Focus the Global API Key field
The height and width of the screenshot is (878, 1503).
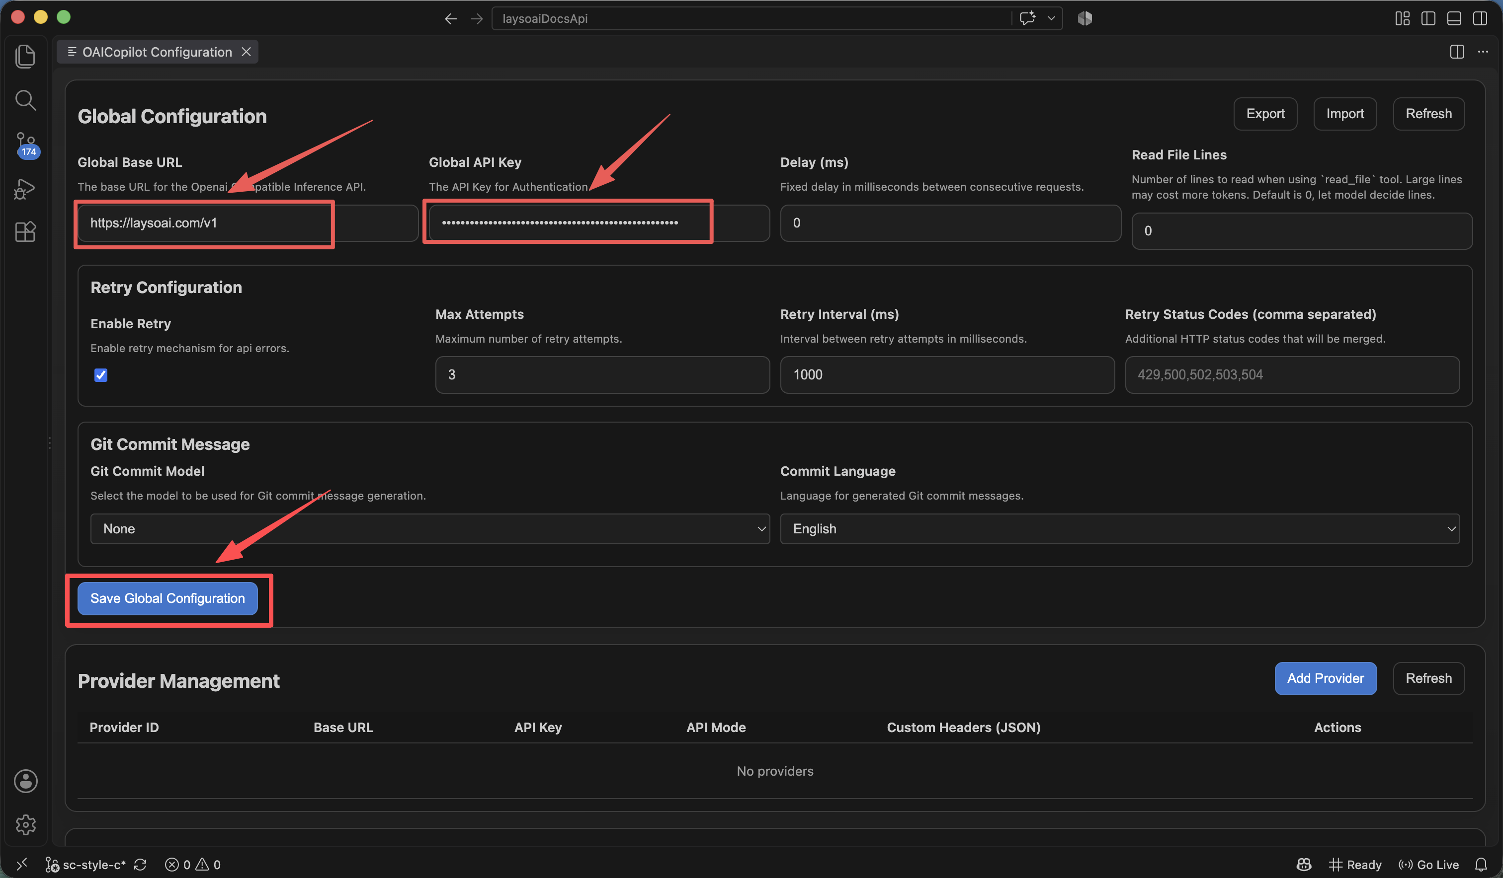[x=599, y=223]
